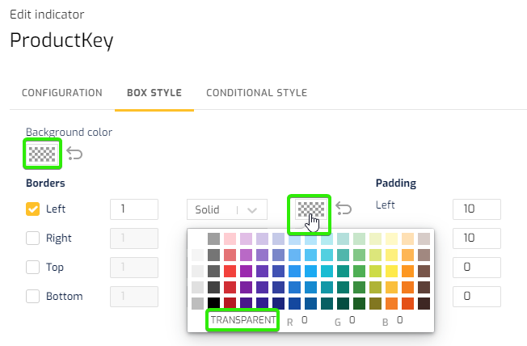Select the Box Style tab
Screen dimensions: 527x346
[x=154, y=93]
